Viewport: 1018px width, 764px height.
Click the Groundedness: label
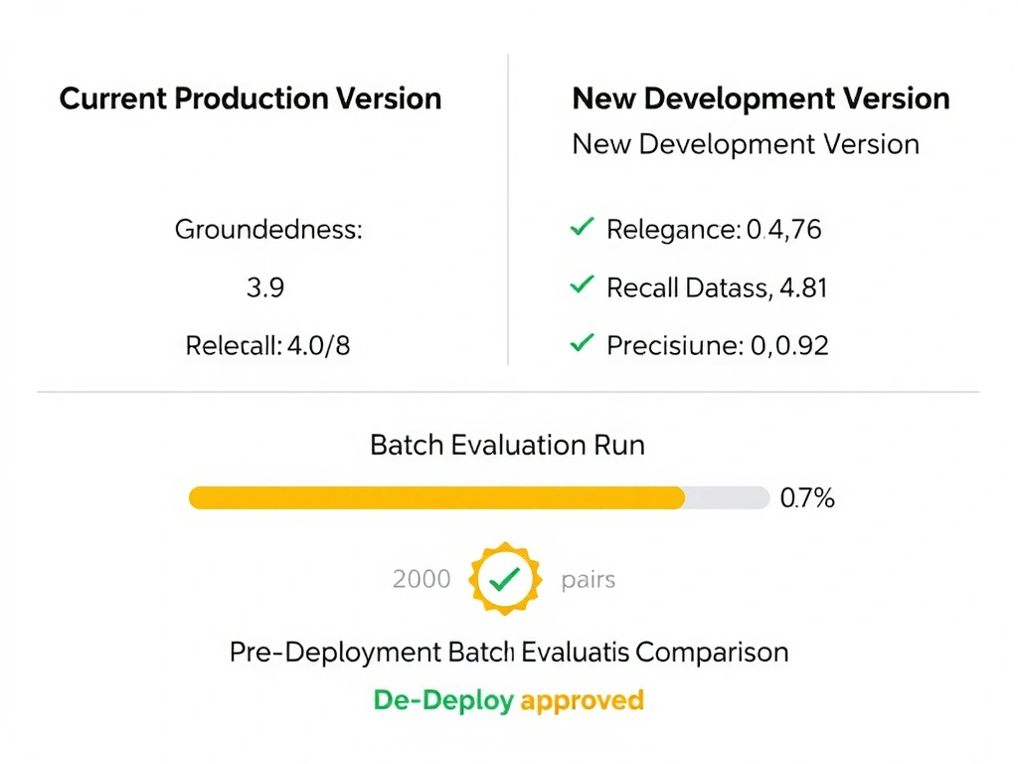coord(268,230)
